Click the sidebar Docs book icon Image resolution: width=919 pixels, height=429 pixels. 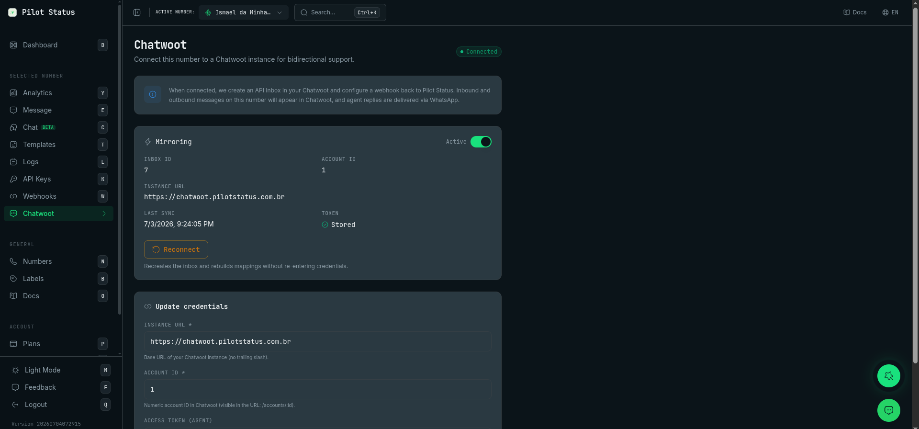click(13, 296)
